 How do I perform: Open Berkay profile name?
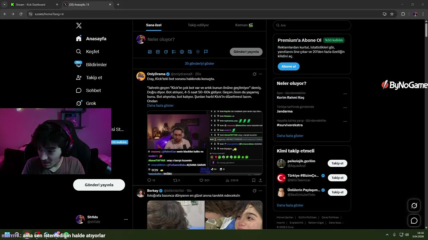click(152, 191)
